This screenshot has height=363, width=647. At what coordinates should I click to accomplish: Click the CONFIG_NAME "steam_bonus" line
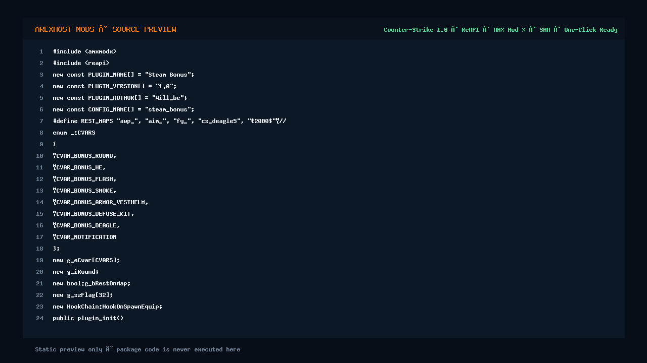[123, 109]
